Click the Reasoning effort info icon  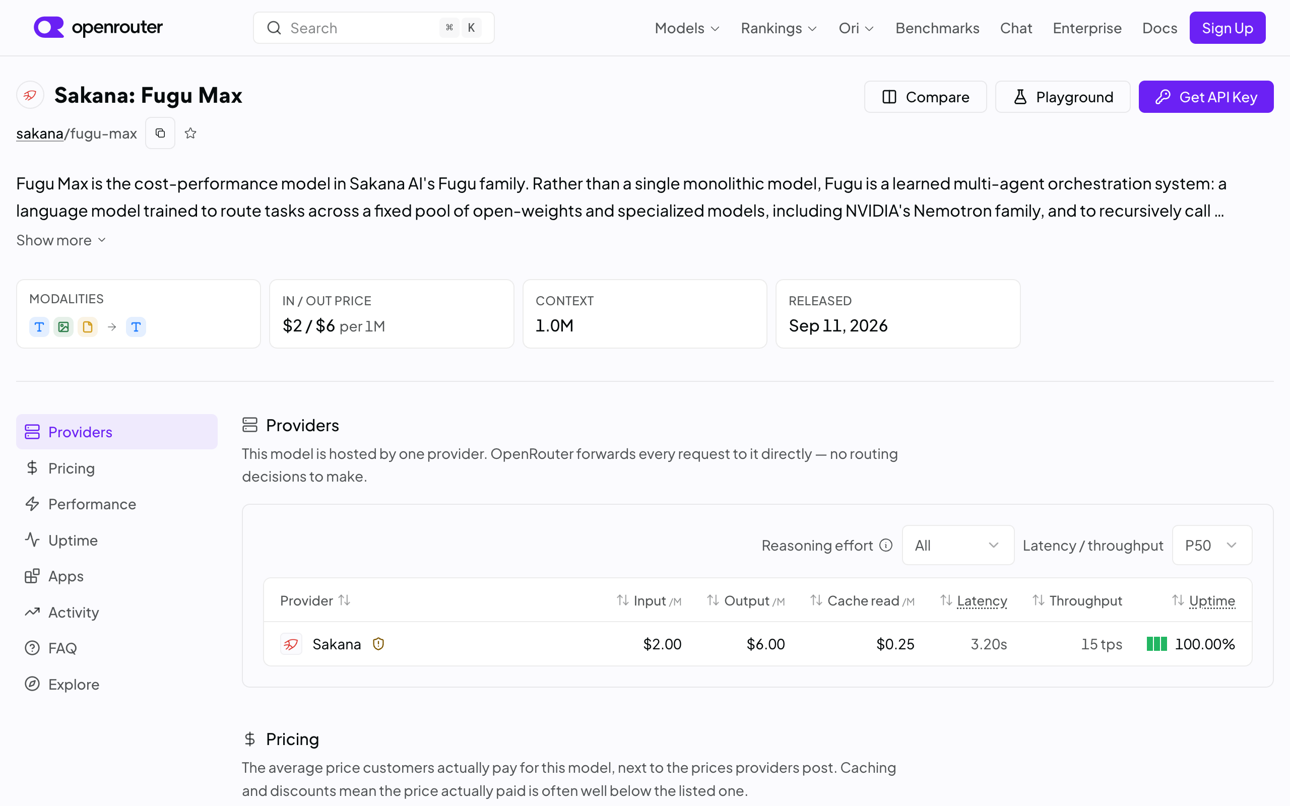(x=885, y=546)
